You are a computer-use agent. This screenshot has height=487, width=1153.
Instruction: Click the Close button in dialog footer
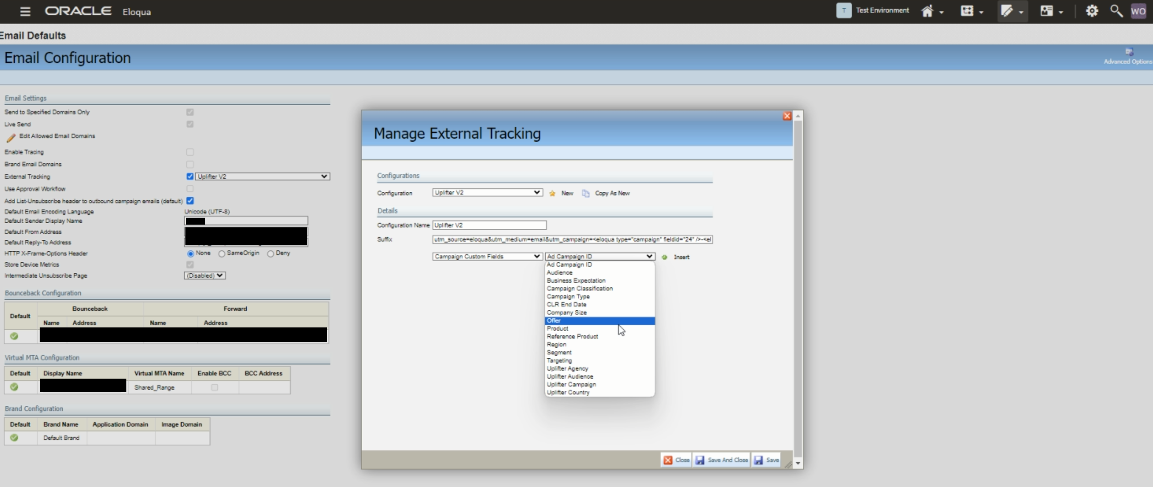[x=676, y=459]
